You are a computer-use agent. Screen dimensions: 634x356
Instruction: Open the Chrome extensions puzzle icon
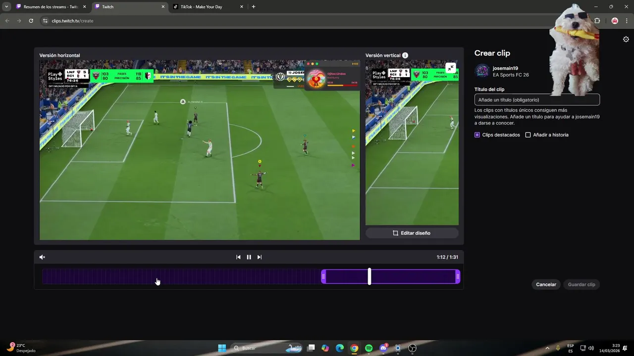pos(597,21)
